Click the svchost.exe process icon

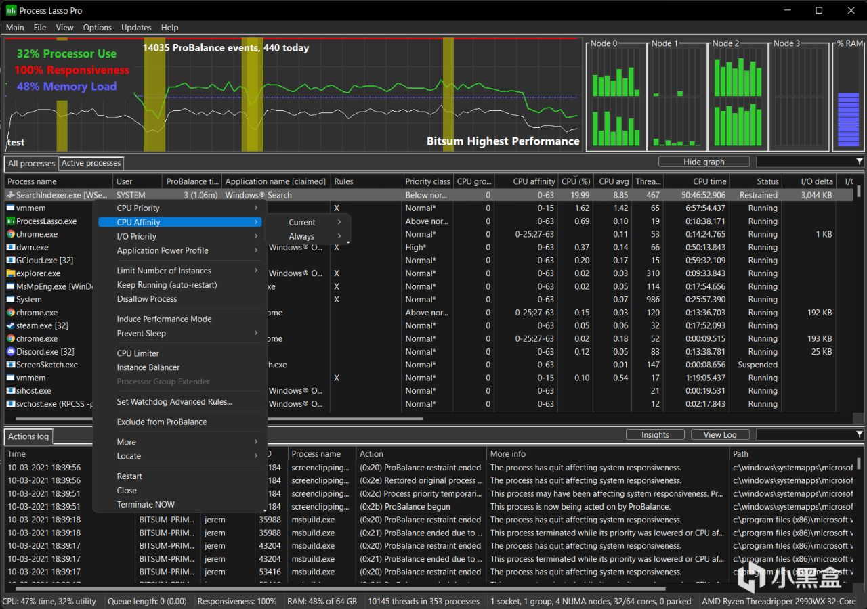click(x=10, y=404)
